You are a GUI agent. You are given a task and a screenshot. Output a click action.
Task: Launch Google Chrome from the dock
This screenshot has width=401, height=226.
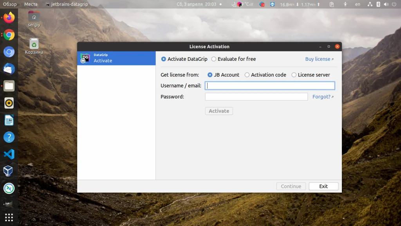coord(9,35)
